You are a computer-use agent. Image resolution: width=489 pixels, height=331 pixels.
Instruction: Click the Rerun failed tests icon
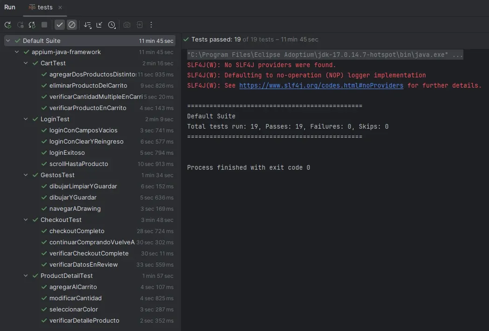tap(20, 25)
